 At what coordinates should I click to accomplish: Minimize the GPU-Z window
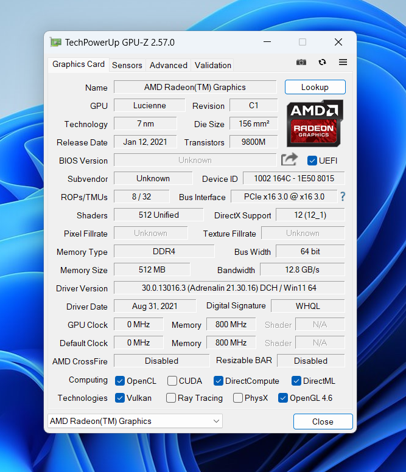click(267, 42)
